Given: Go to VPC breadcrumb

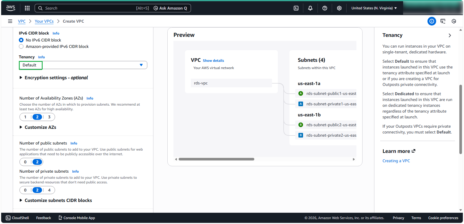Looking at the screenshot, I should point(22,21).
